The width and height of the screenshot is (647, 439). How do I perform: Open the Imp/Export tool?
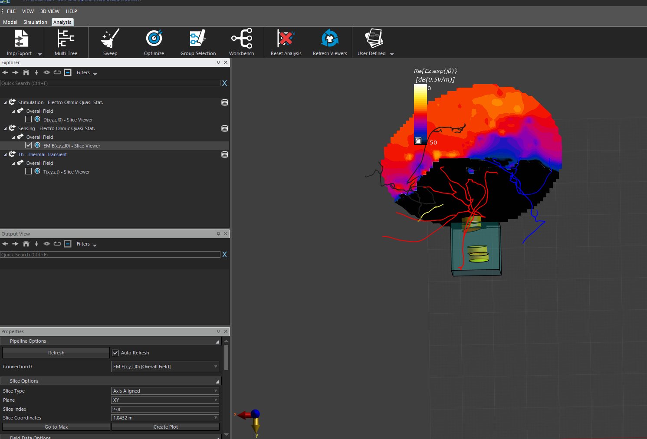[x=20, y=43]
